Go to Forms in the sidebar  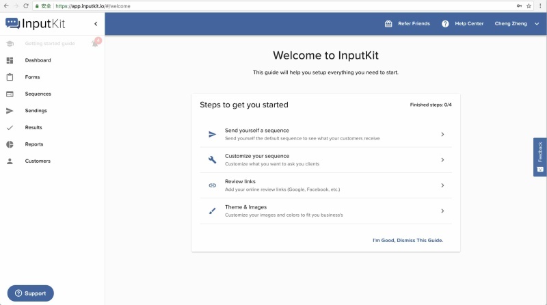(x=32, y=77)
